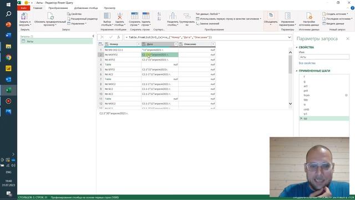Screen dimensions: 355x200
Task: Select the № МЭ СК2 С2.1 cell
Action: click(x=123, y=50)
